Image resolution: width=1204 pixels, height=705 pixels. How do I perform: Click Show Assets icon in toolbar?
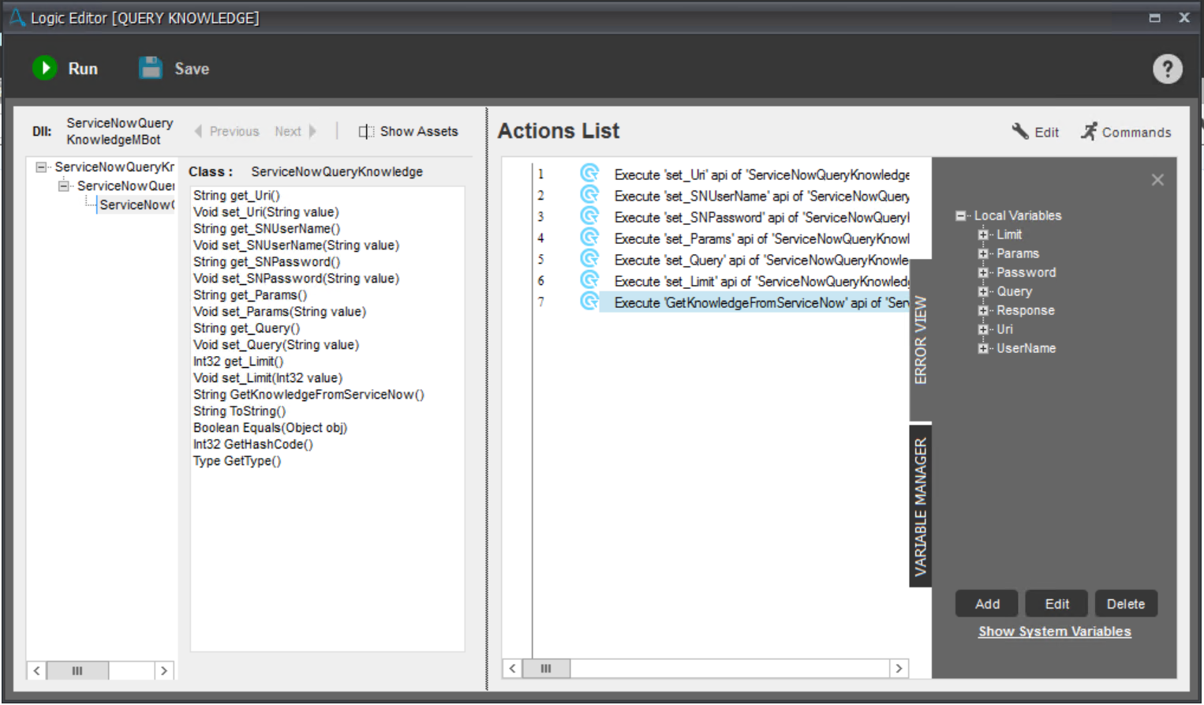click(x=366, y=131)
